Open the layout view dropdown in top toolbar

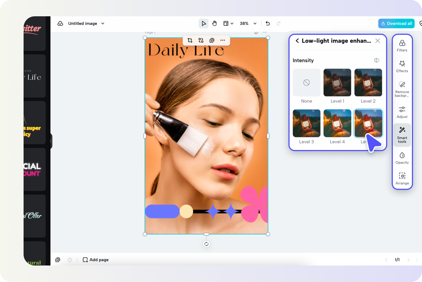[228, 23]
